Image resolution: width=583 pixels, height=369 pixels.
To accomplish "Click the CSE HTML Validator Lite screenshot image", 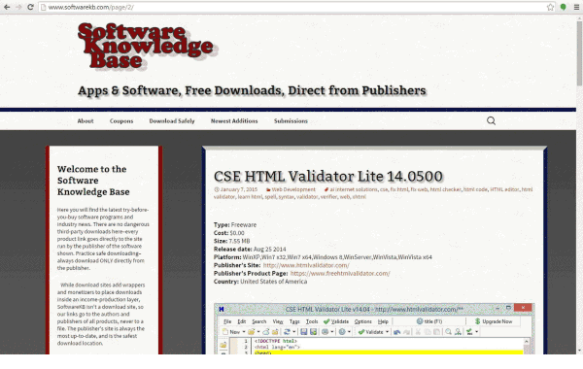I will (x=374, y=328).
